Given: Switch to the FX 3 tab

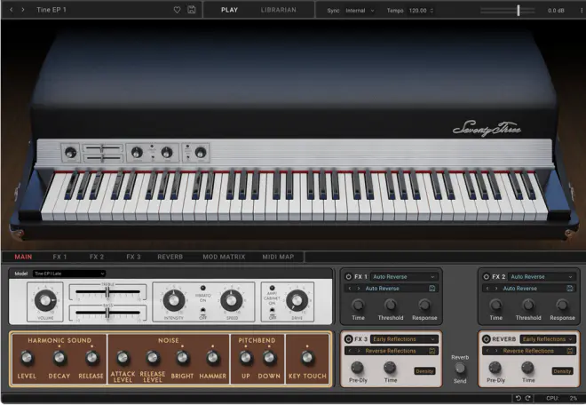Looking at the screenshot, I should (133, 257).
